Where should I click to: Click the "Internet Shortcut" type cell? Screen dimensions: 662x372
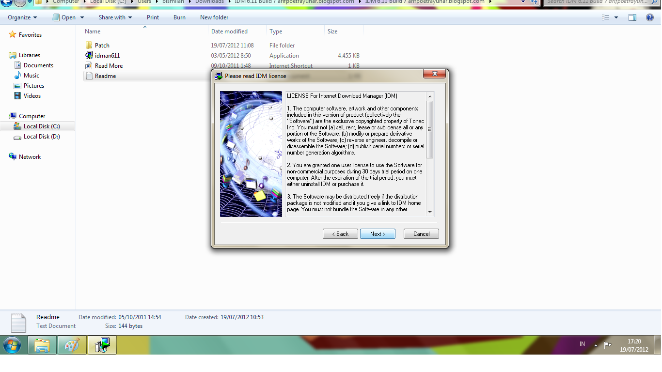click(291, 66)
